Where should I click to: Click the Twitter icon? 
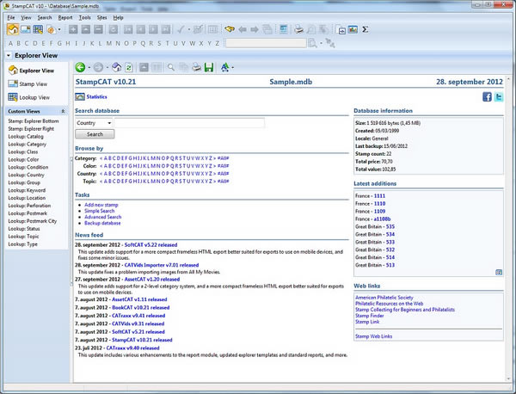499,97
